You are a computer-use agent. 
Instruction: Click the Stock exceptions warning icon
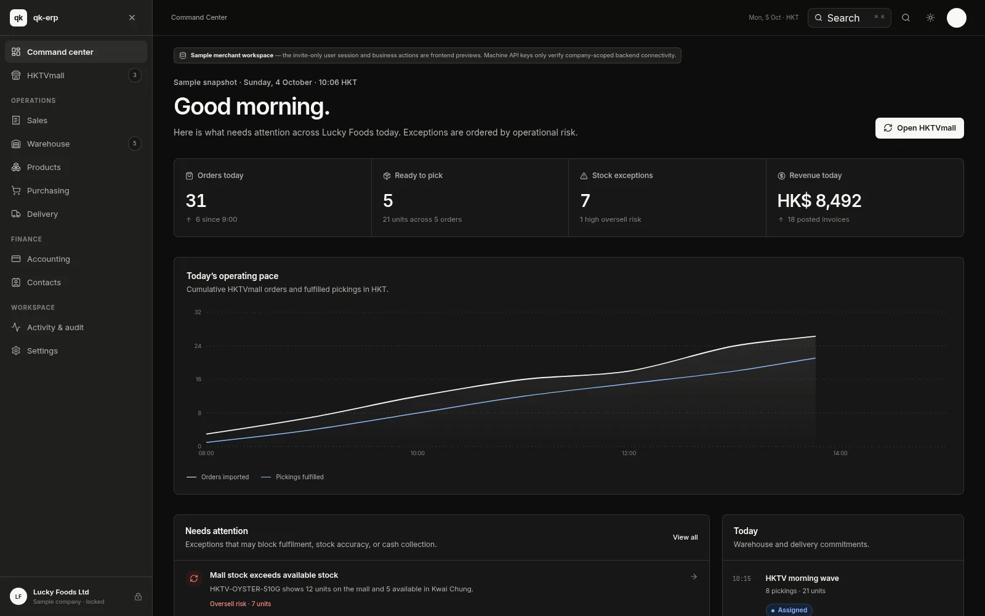tap(584, 176)
